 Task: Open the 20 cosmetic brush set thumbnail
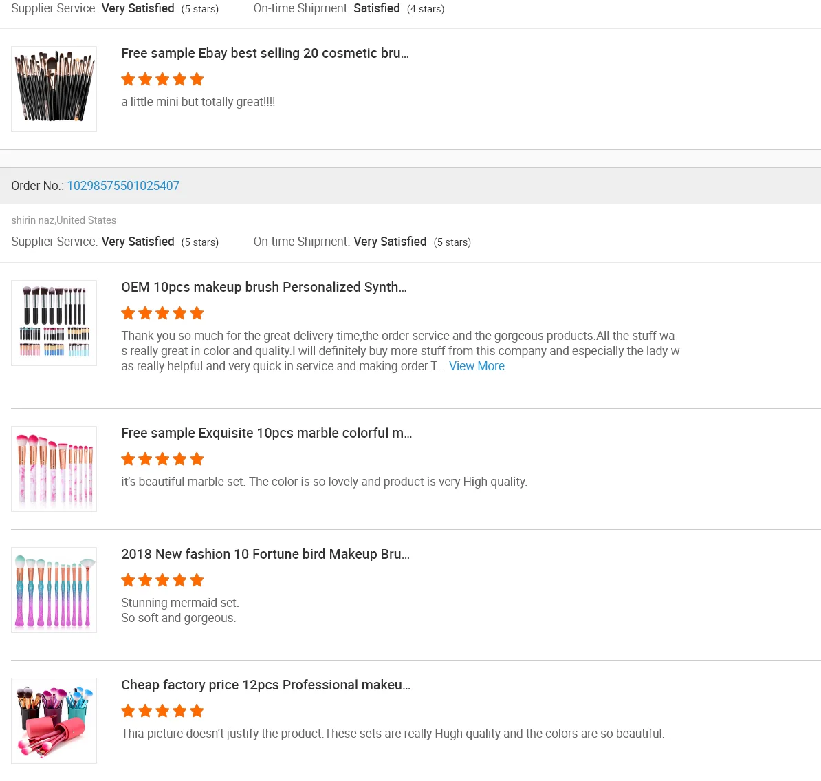pos(54,89)
